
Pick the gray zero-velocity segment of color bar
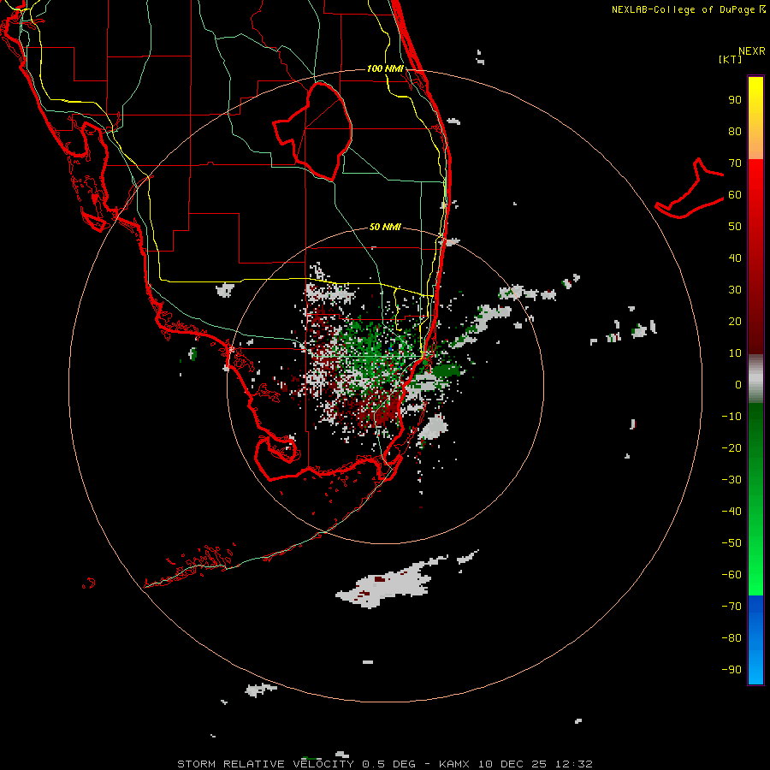(x=755, y=379)
